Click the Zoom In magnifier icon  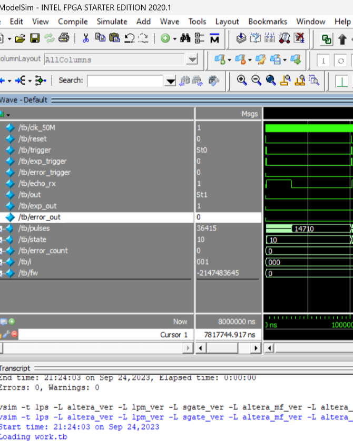click(242, 81)
